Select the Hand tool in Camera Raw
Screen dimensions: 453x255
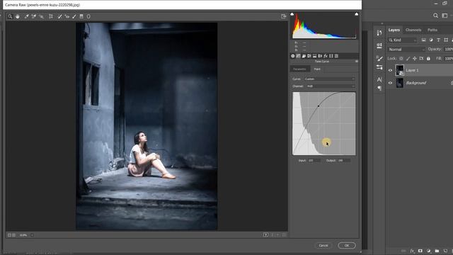coord(18,16)
